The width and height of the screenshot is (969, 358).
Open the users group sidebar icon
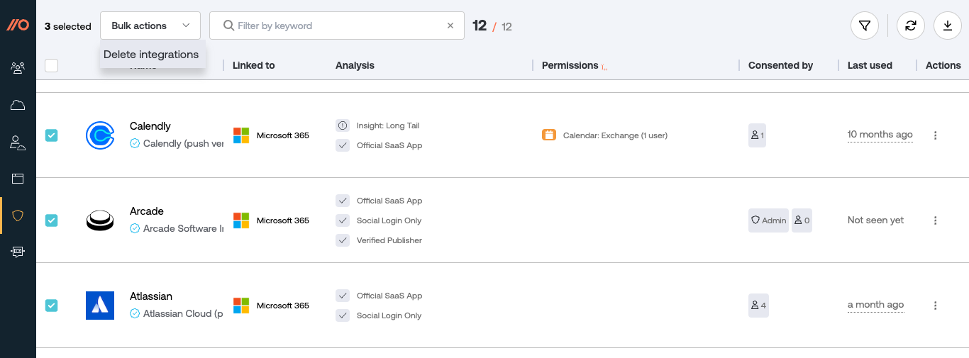pyautogui.click(x=18, y=68)
